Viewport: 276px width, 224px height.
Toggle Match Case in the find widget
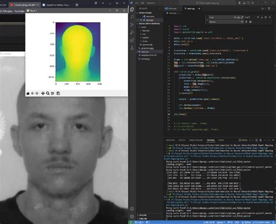(235, 17)
